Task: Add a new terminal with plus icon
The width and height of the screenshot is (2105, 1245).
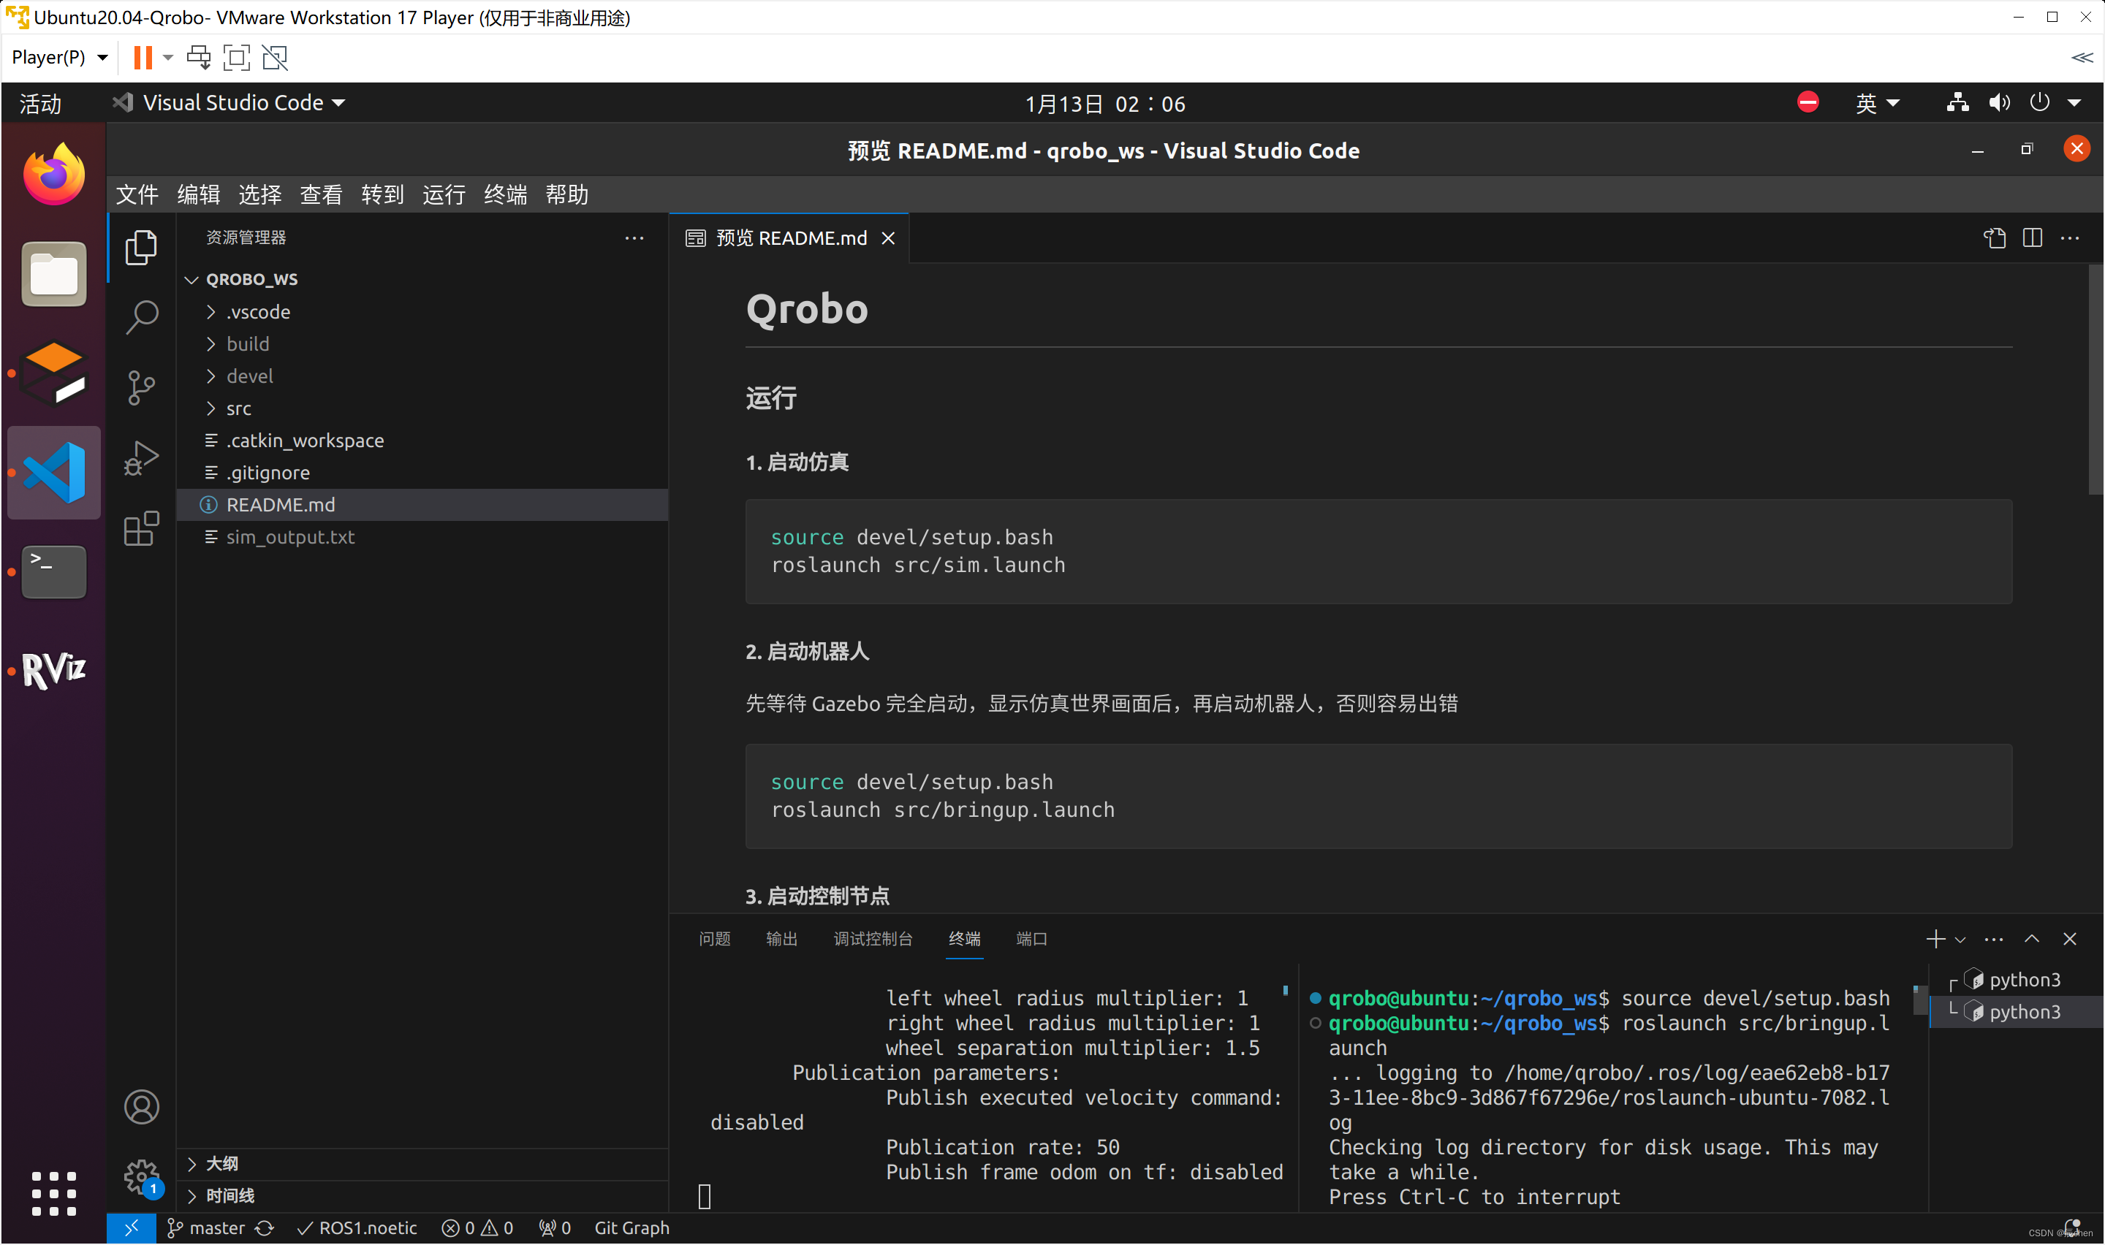Action: click(1935, 939)
